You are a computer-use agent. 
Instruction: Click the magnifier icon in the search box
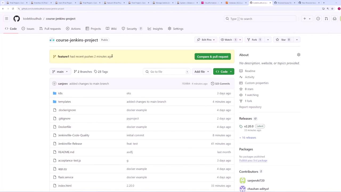point(227,19)
